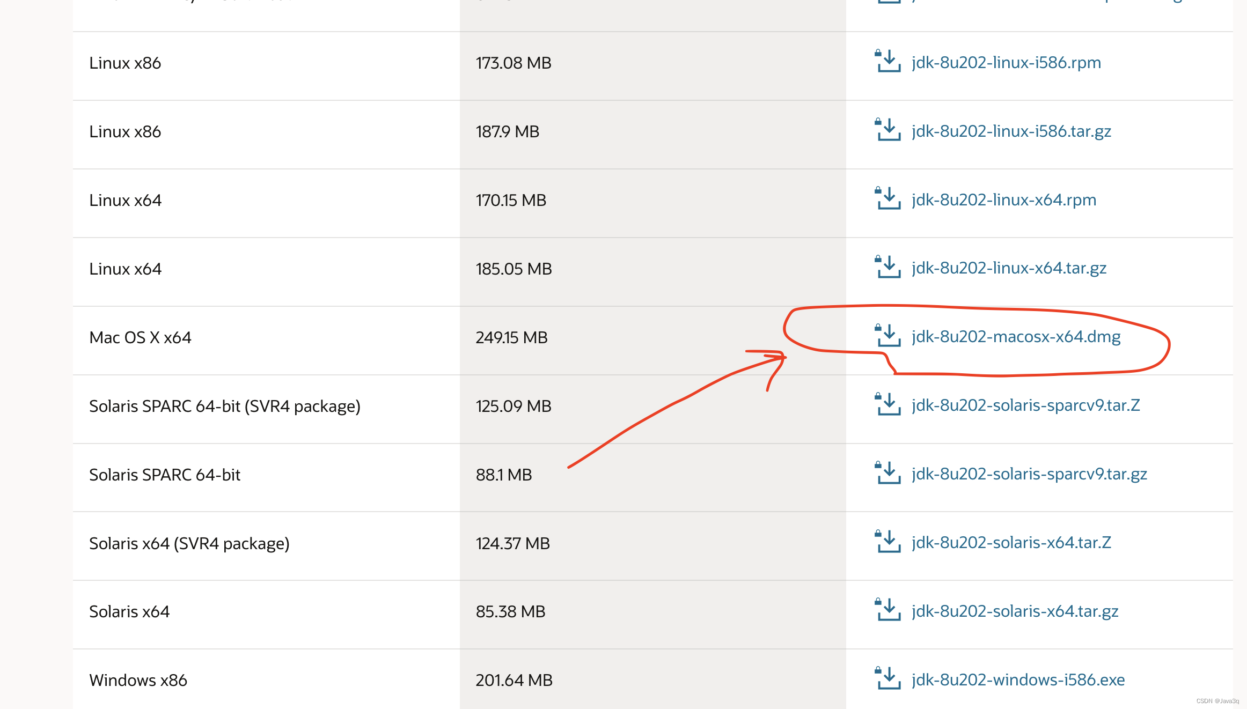1247x709 pixels.
Task: Click the Windows x86 row label
Action: 138,681
